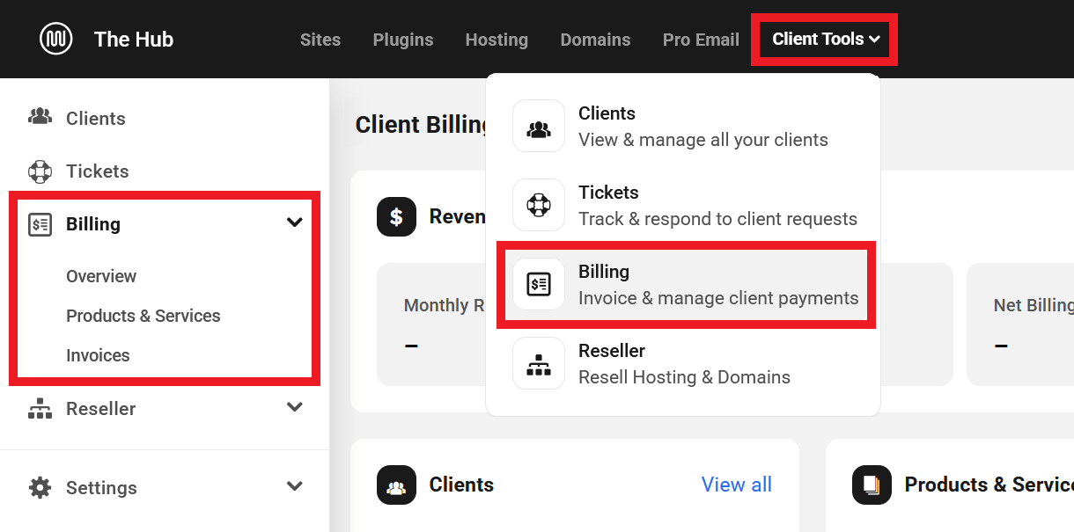This screenshot has height=532, width=1074.
Task: Collapse the Billing sidebar section chevron
Action: click(x=295, y=222)
